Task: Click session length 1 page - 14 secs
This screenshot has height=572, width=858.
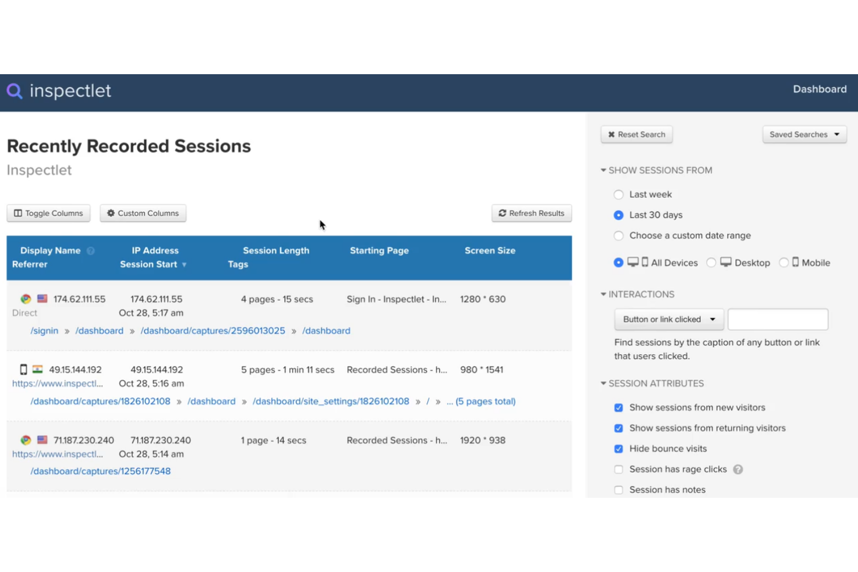Action: point(274,440)
